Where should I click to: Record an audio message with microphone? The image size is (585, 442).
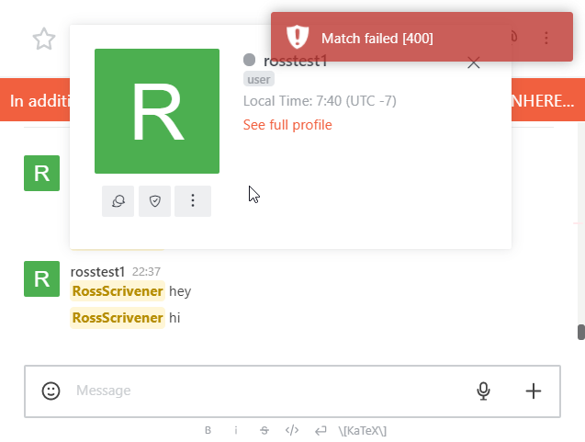coord(484,391)
